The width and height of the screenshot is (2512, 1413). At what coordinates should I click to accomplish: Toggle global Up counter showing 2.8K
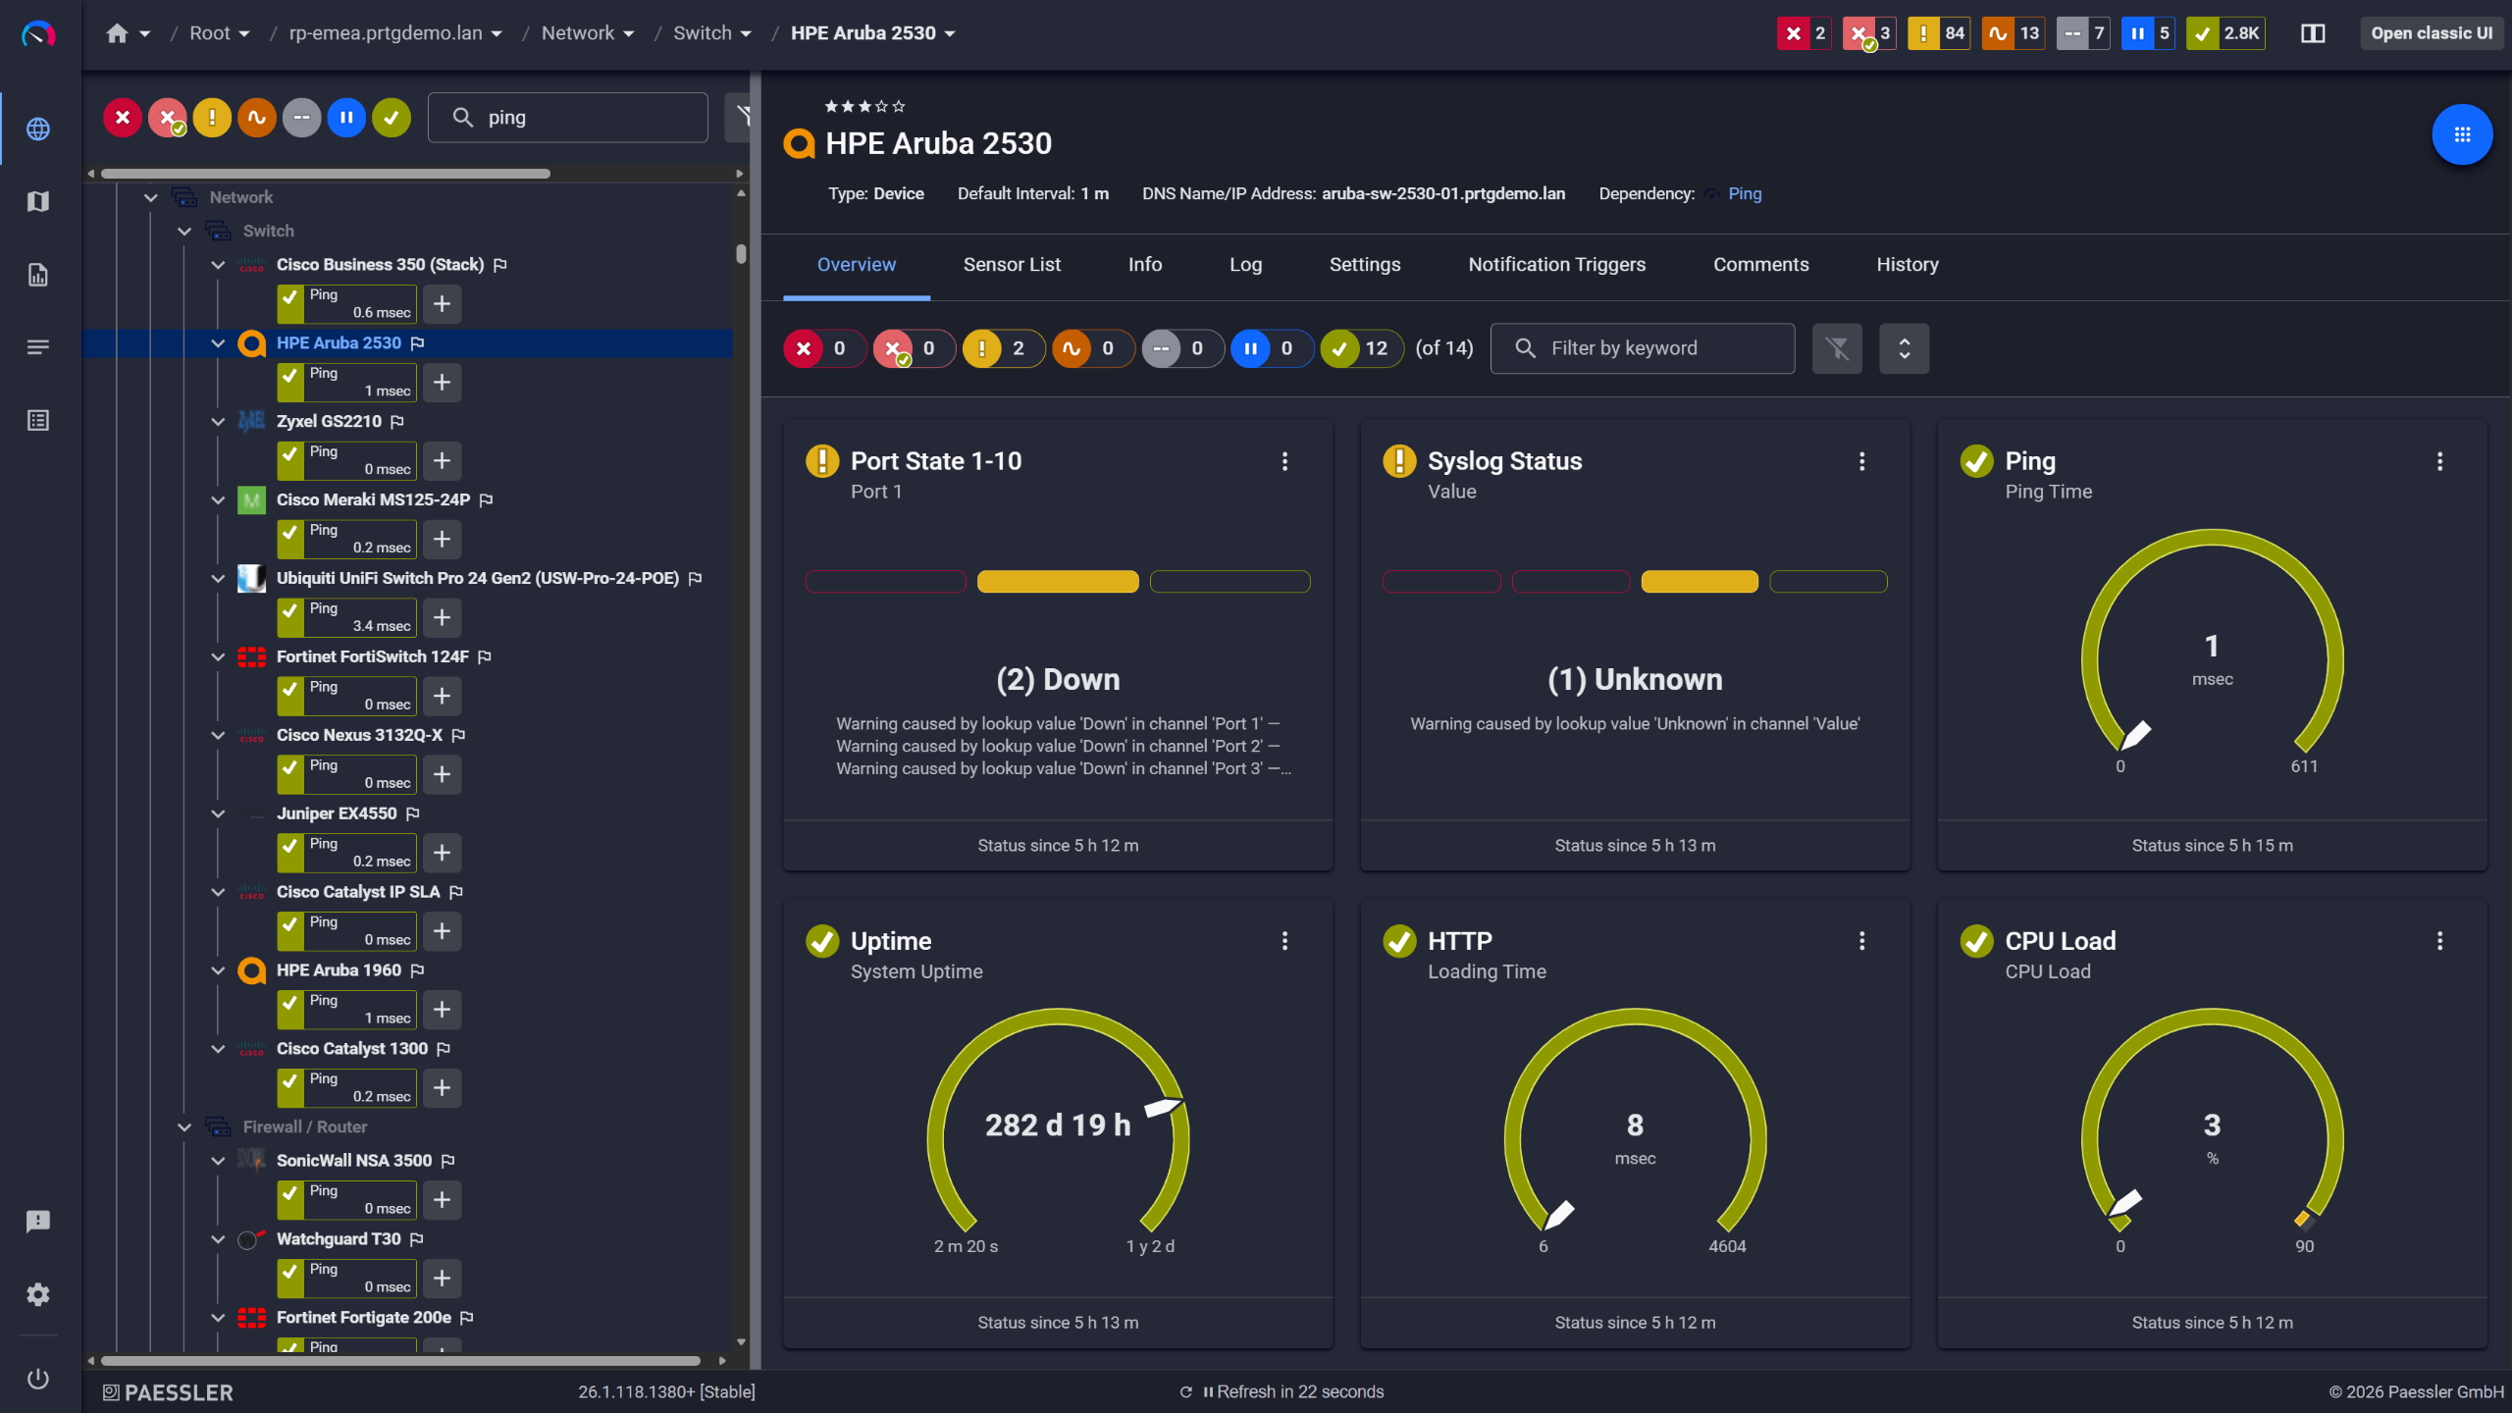(2225, 33)
